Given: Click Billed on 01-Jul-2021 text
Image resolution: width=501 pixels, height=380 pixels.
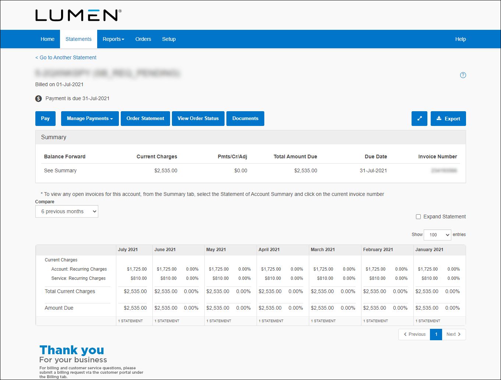Looking at the screenshot, I should coord(59,84).
